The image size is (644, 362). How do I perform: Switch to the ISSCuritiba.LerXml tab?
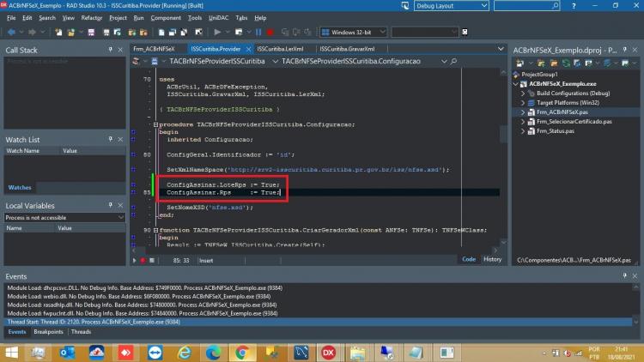click(x=281, y=49)
